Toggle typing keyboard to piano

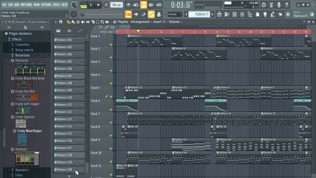128,14
